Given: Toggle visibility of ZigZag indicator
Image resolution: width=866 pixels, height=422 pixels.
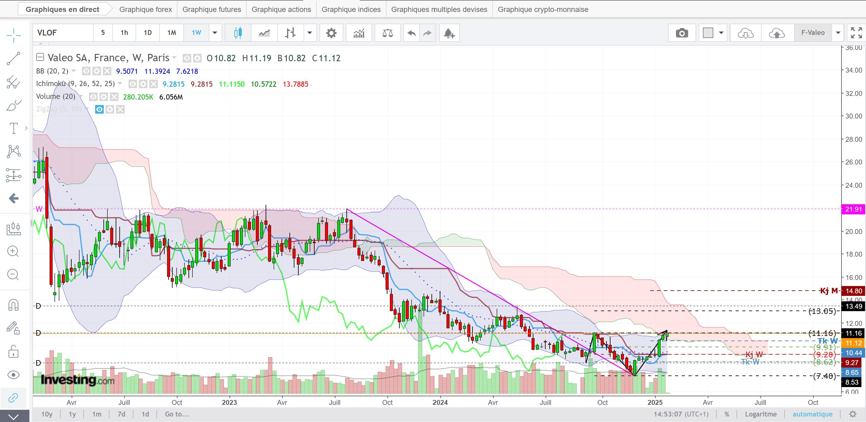Looking at the screenshot, I should [x=99, y=109].
